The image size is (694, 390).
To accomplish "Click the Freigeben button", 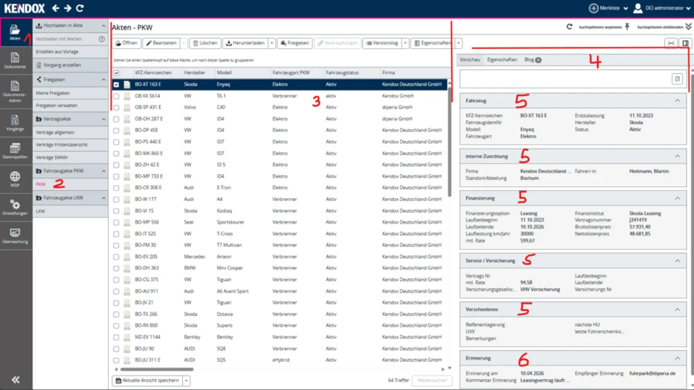I will point(294,43).
